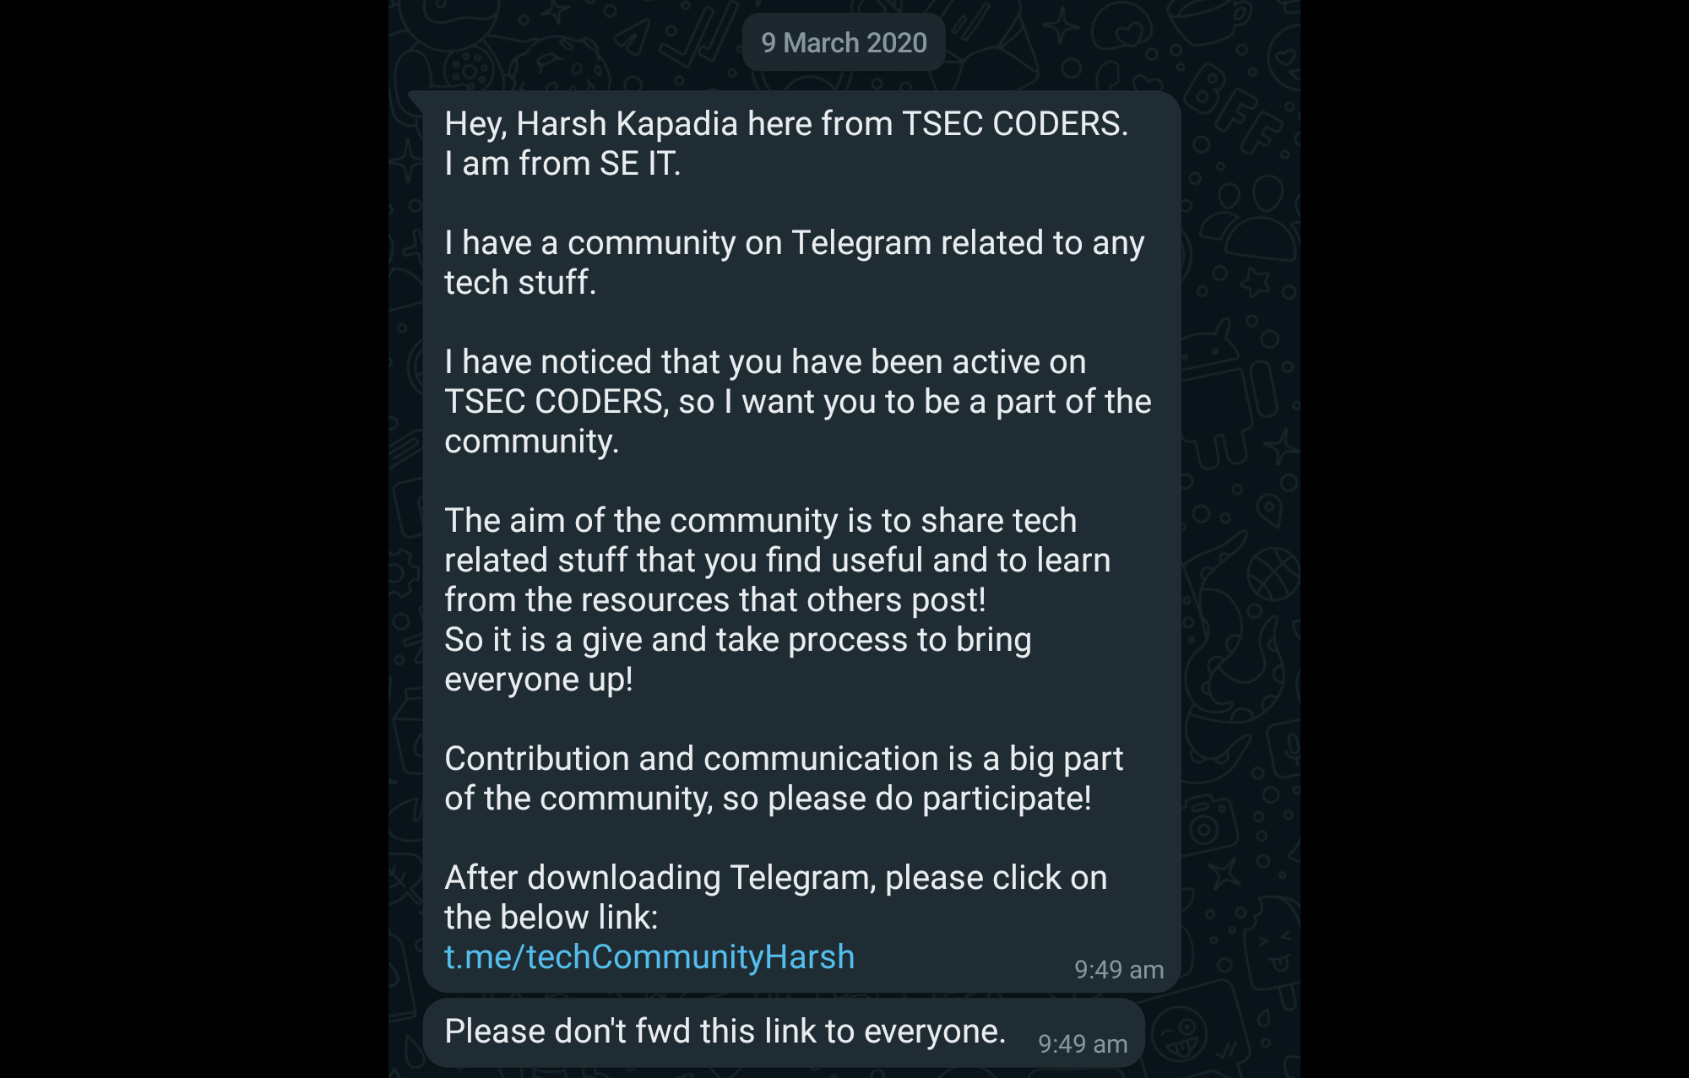Select the 'give and take process' sentence
This screenshot has width=1689, height=1078.
(x=737, y=659)
